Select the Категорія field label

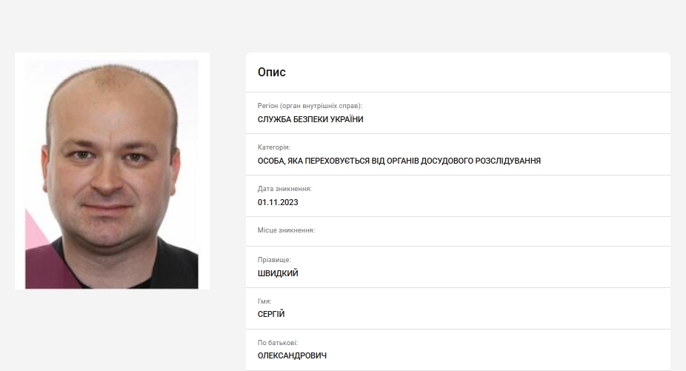click(274, 147)
